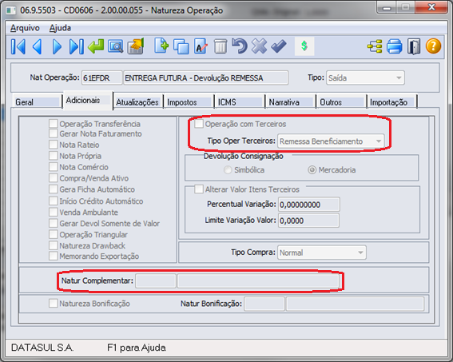Enable Gera Ficha Automático
This screenshot has height=362, width=453.
[x=54, y=189]
